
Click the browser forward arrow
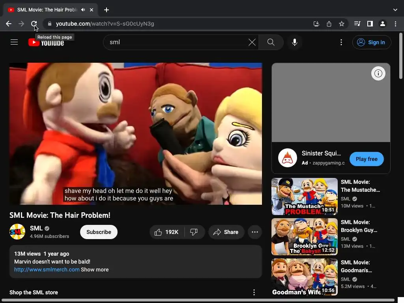(x=21, y=24)
